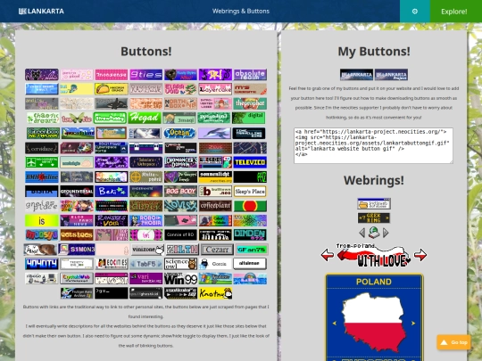Go to previous site in grey-arrow webring
This screenshot has height=361, width=482.
[362, 233]
